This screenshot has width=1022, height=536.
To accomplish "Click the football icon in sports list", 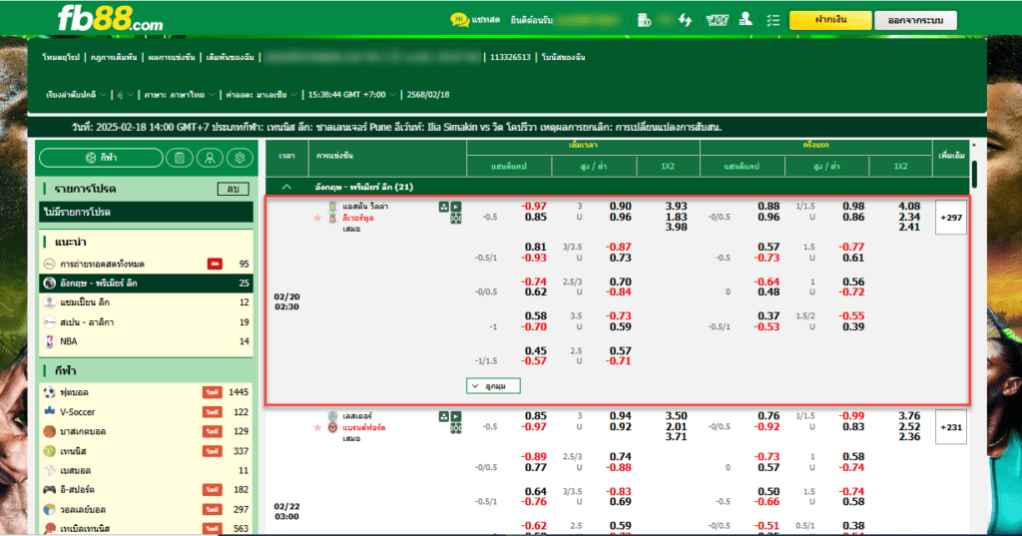I will point(49,392).
